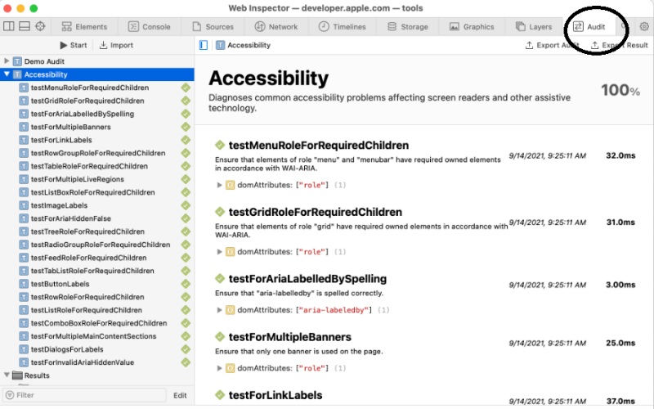
Task: Switch to the Console tab
Action: 148,26
